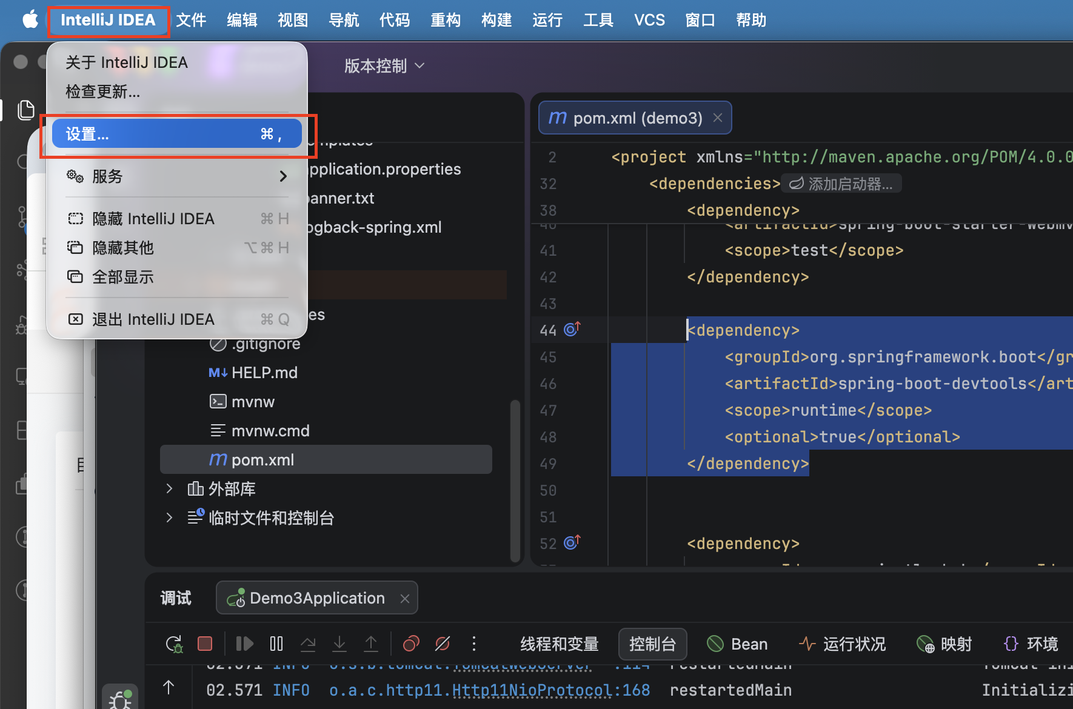The width and height of the screenshot is (1073, 709).
Task: Open the project tool window icon
Action: coord(25,110)
